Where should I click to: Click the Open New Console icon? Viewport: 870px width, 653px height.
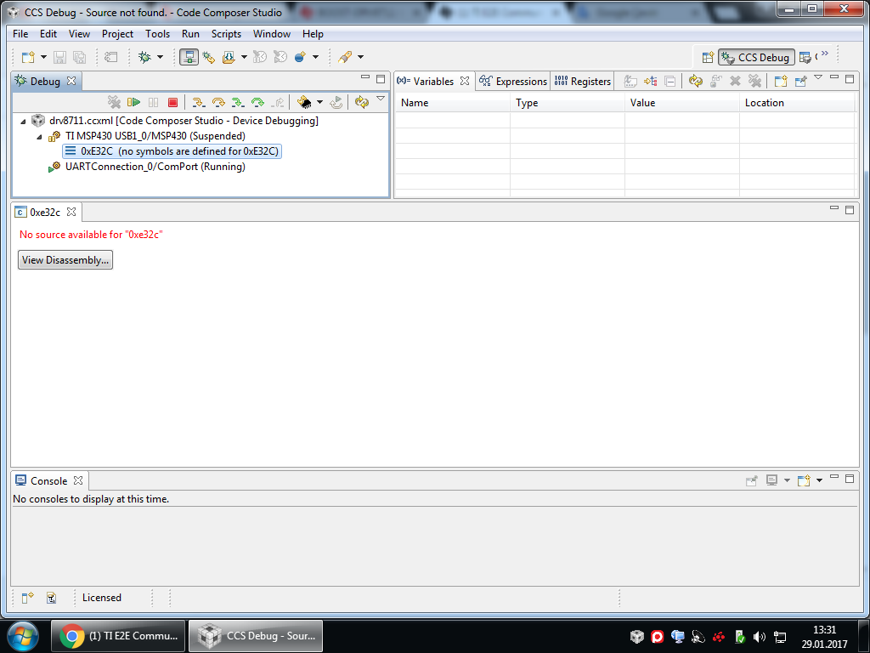click(804, 481)
